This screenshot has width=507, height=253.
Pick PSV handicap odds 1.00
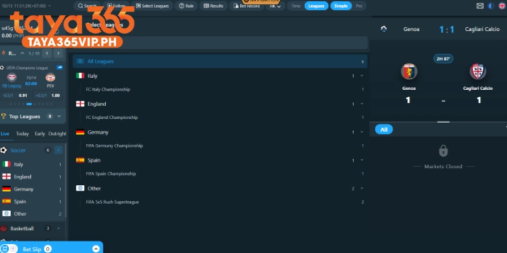[47, 96]
